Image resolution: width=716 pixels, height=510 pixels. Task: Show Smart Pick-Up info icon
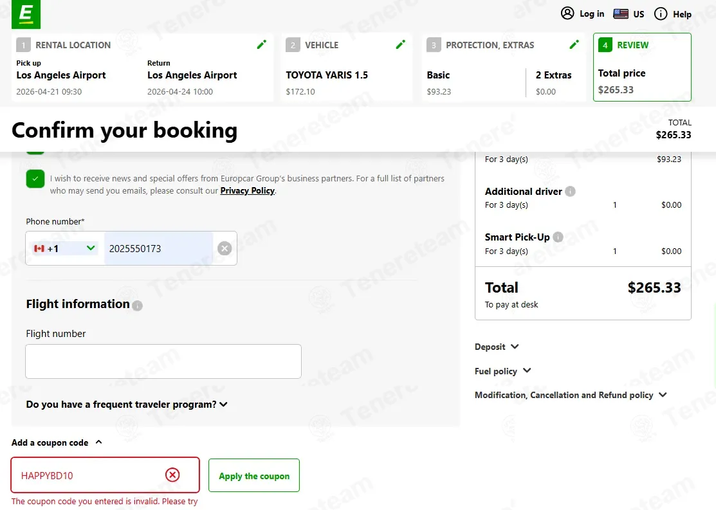click(x=558, y=237)
